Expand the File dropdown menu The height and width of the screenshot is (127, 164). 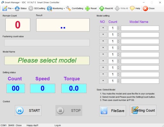coord(13,9)
